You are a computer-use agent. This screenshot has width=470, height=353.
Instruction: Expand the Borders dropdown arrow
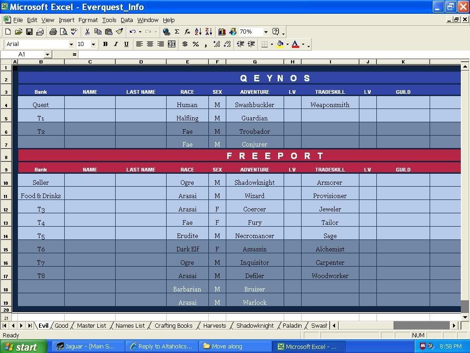coord(272,44)
